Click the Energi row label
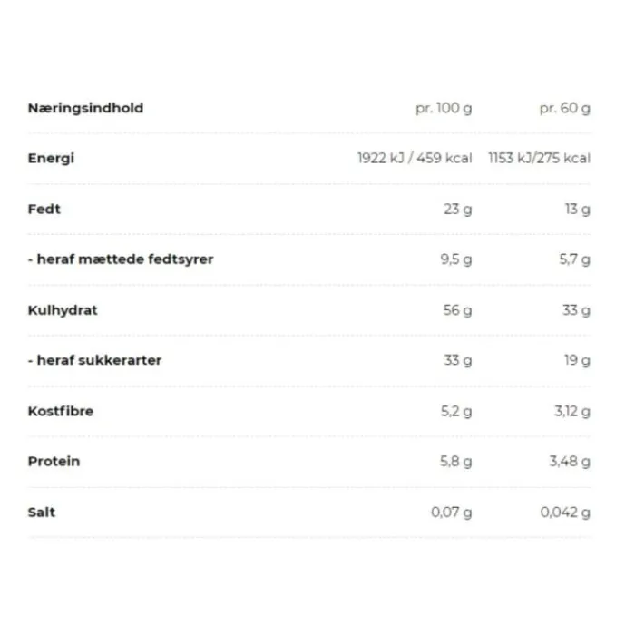This screenshot has width=635, height=635. pyautogui.click(x=51, y=158)
